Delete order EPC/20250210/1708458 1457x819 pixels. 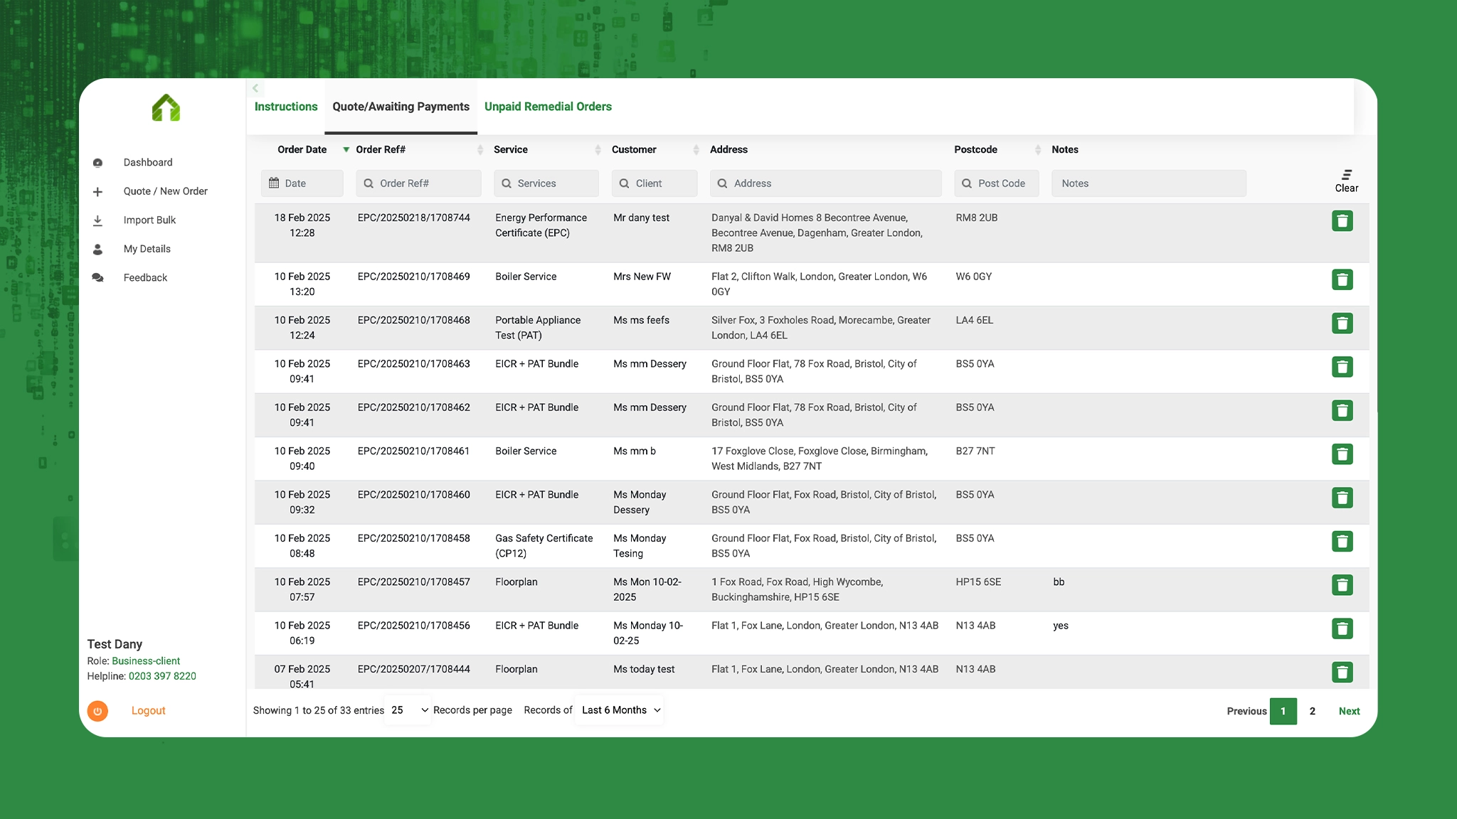coord(1342,542)
